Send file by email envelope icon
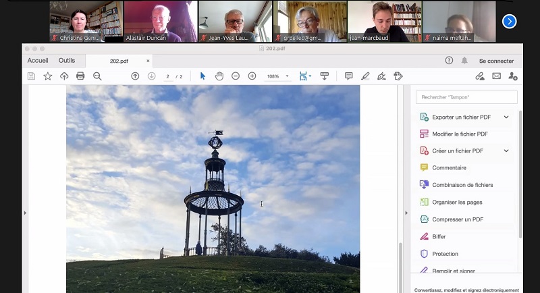The height and width of the screenshot is (293, 540). [496, 76]
